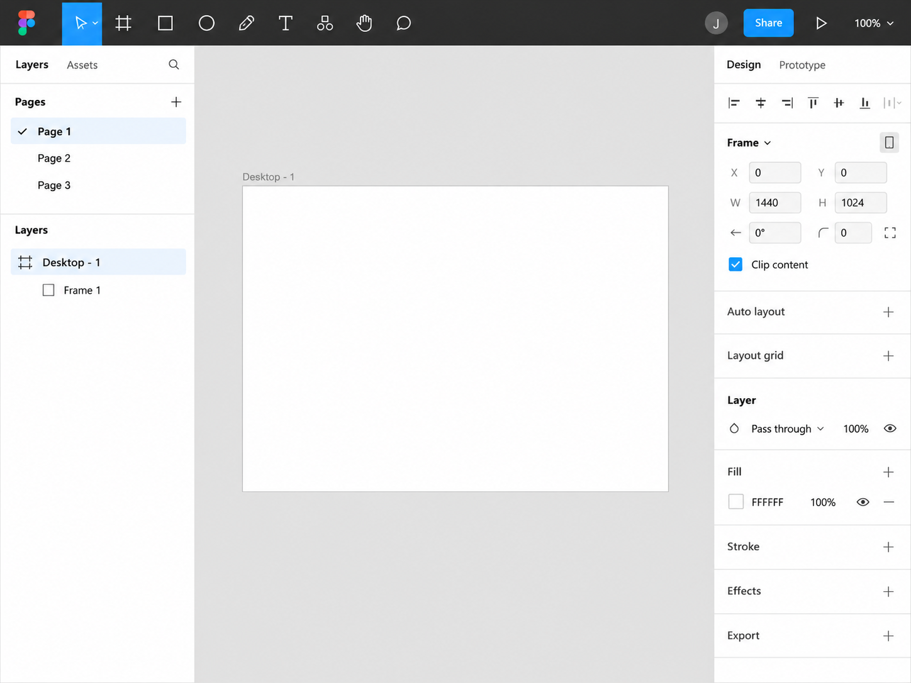Viewport: 911px width, 683px height.
Task: Align horizontal centers icon
Action: pos(761,103)
